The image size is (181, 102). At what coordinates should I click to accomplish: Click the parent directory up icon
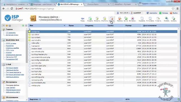(x=30, y=29)
